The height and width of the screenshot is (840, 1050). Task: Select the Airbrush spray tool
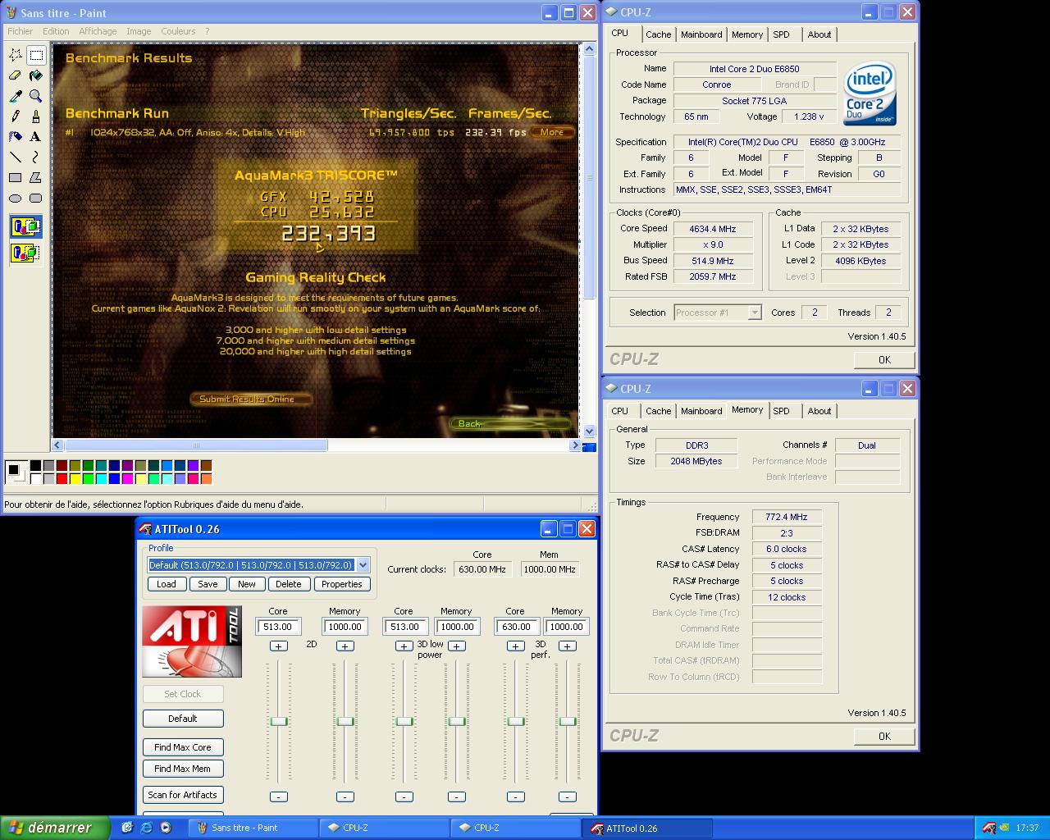pos(16,137)
